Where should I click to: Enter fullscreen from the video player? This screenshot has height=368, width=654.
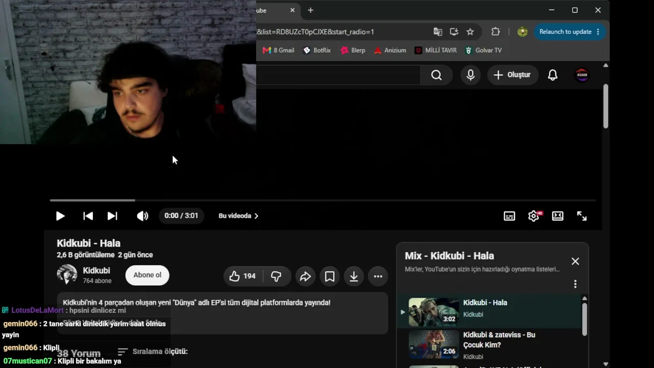[x=582, y=216]
